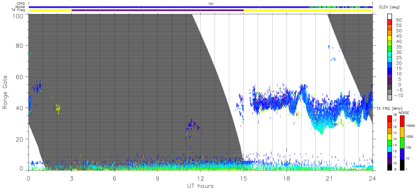Click the yellow 40–45 elevation swatch
The height and width of the screenshot is (193, 419).
coord(390,39)
